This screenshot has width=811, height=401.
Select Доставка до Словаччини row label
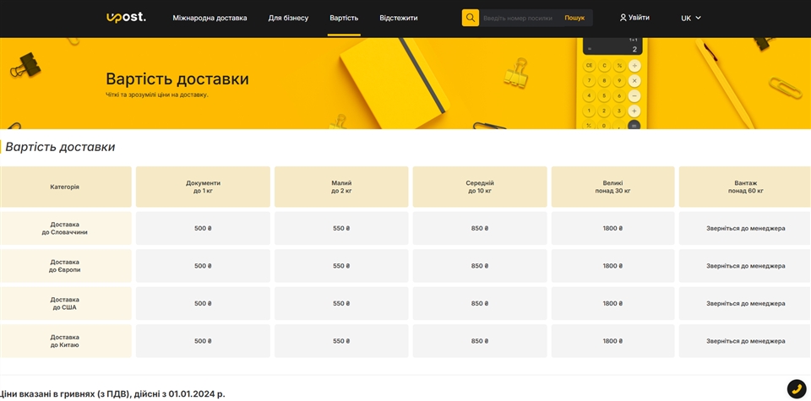click(65, 228)
